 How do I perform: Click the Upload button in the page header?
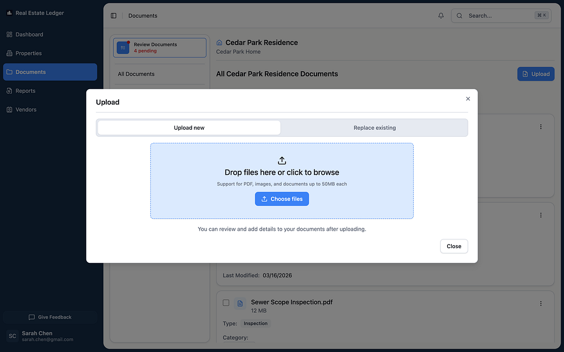click(x=536, y=74)
